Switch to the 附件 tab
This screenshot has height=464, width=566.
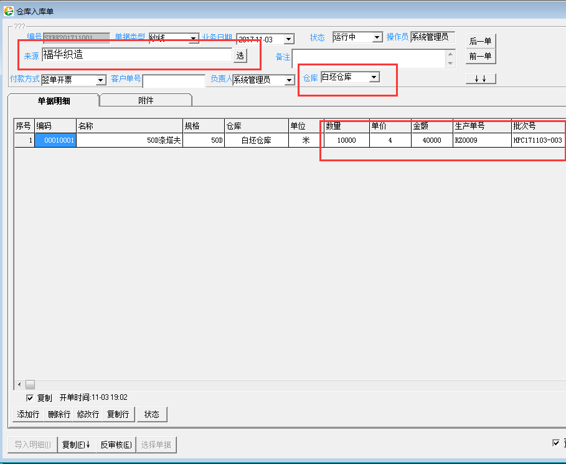point(146,100)
